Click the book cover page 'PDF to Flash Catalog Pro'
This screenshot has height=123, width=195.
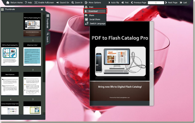tap(120, 63)
